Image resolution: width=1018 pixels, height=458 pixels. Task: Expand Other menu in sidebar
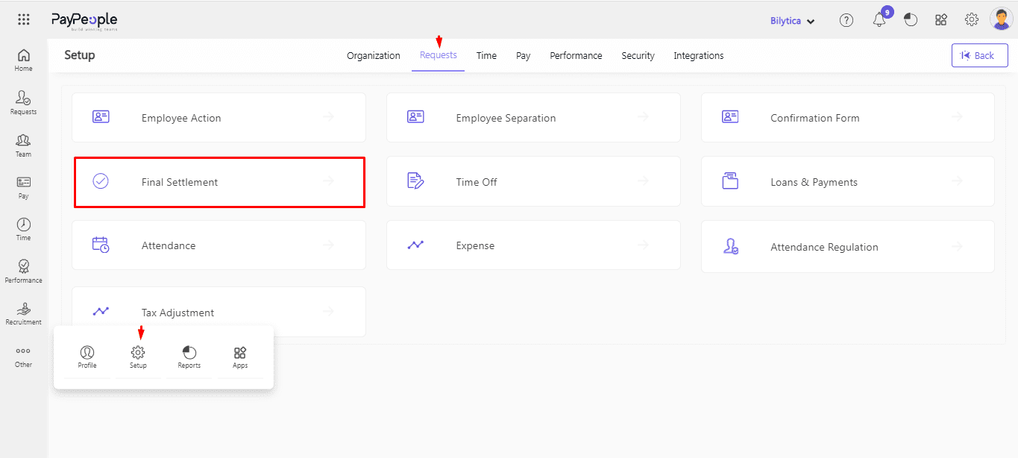coord(24,357)
